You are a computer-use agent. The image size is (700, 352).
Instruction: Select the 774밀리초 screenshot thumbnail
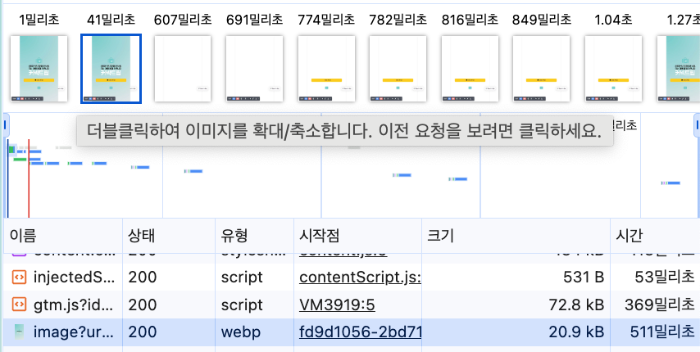click(326, 69)
